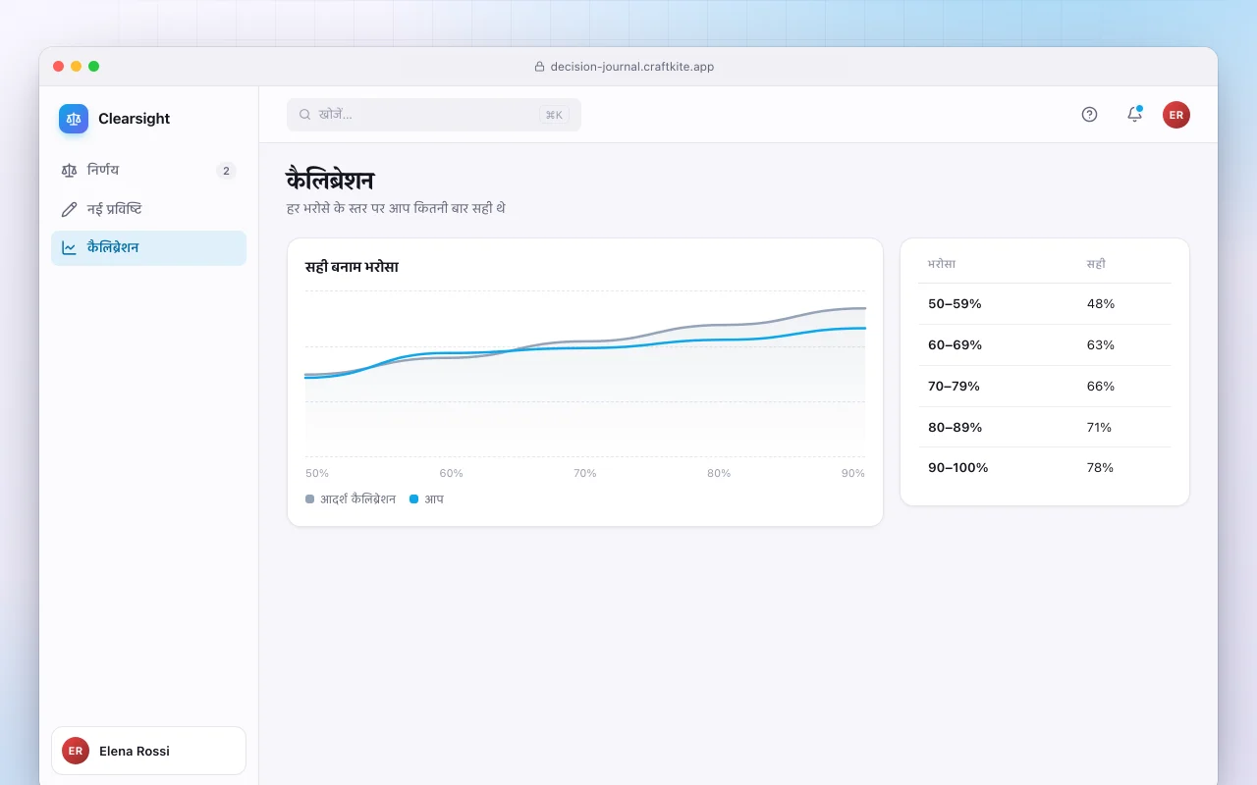The width and height of the screenshot is (1257, 785).
Task: Select the 50–59% row label
Action: [x=955, y=304]
